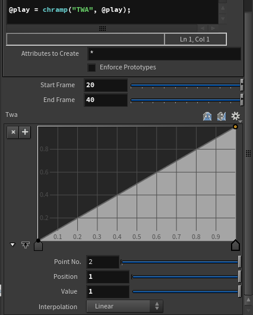Viewport: 253px width, 315px height.
Task: Select the left ramp point marker
Action: pyautogui.click(x=38, y=246)
